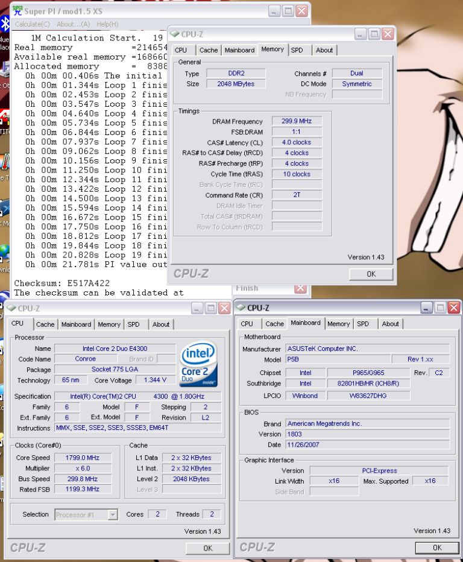Image resolution: width=463 pixels, height=562 pixels.
Task: Click the CPU-Z icon in memory window title bar
Action: point(174,34)
